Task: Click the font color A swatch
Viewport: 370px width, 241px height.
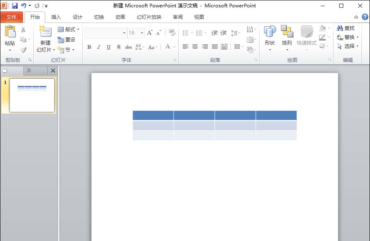Action: (168, 47)
